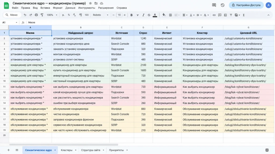
Task: Switch to the Кластеры sheet tab
Action: point(67,150)
